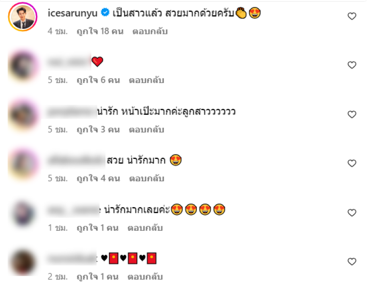Viewport: 367px width, 299px height.
Task: Reply to the red heart comment
Action: coord(146,80)
